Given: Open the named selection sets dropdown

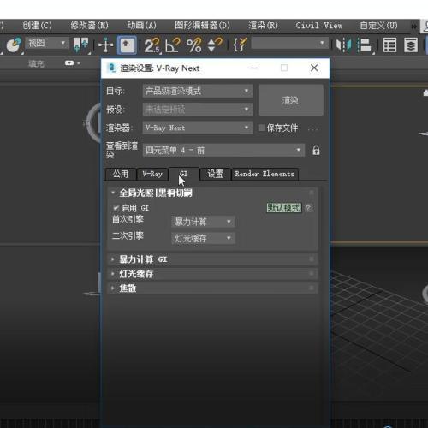Looking at the screenshot, I should pyautogui.click(x=290, y=44).
